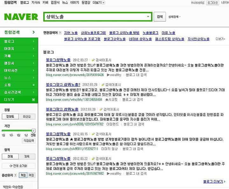
Task: Click related search link 지식인상위노출
Action: pyautogui.click(x=198, y=39)
